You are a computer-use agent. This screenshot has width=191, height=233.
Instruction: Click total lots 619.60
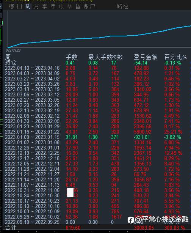[73, 228]
